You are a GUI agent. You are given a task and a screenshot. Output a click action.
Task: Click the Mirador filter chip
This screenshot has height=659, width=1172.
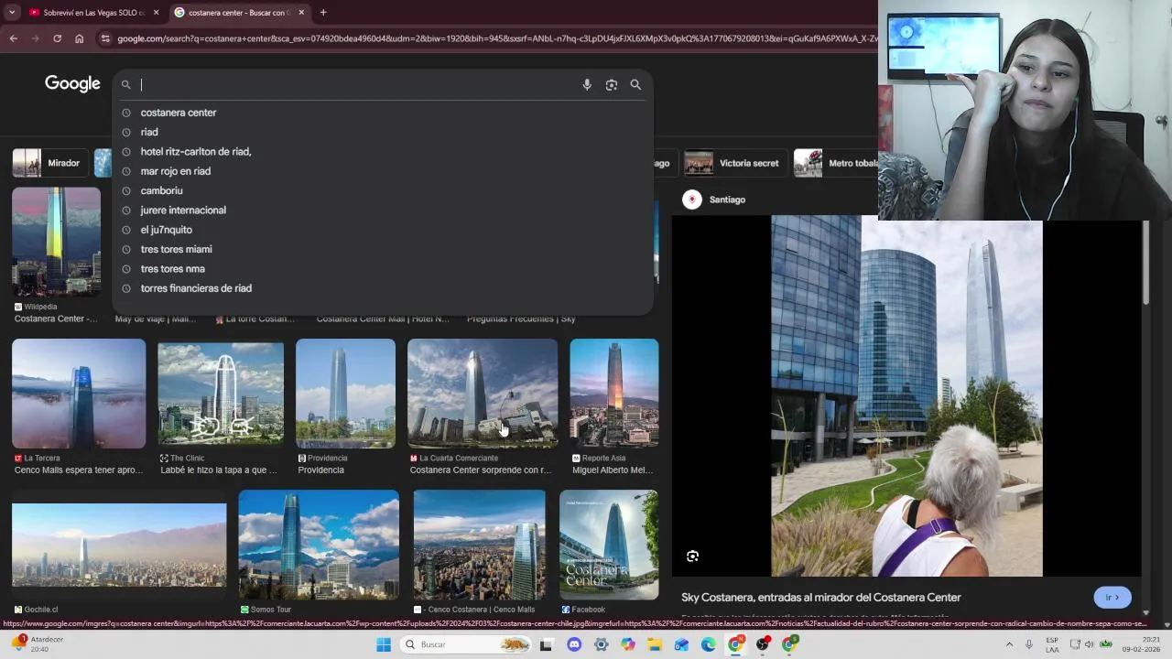(49, 163)
